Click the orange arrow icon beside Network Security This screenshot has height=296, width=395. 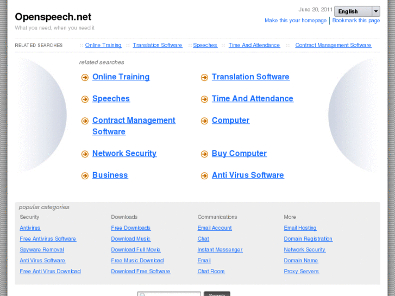pos(85,154)
